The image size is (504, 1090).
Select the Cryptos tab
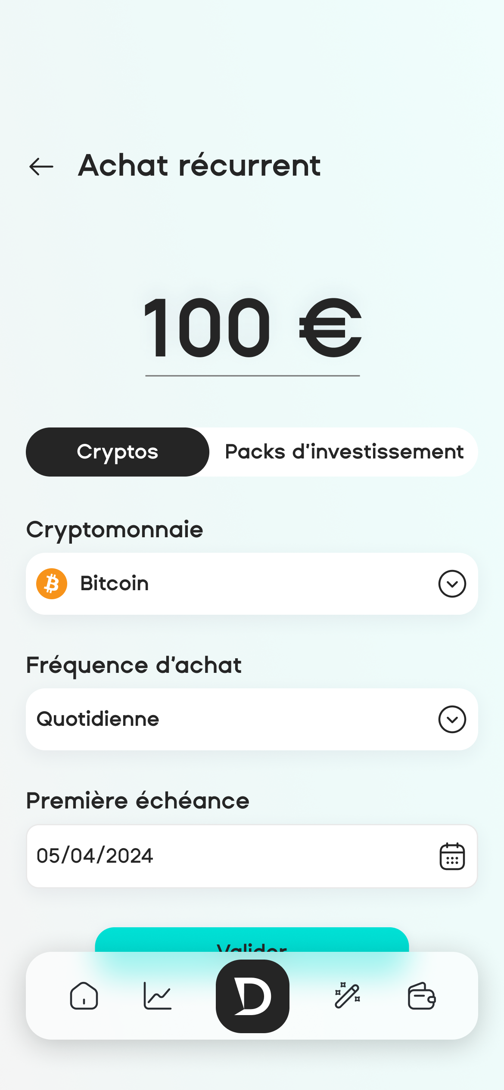(x=118, y=452)
